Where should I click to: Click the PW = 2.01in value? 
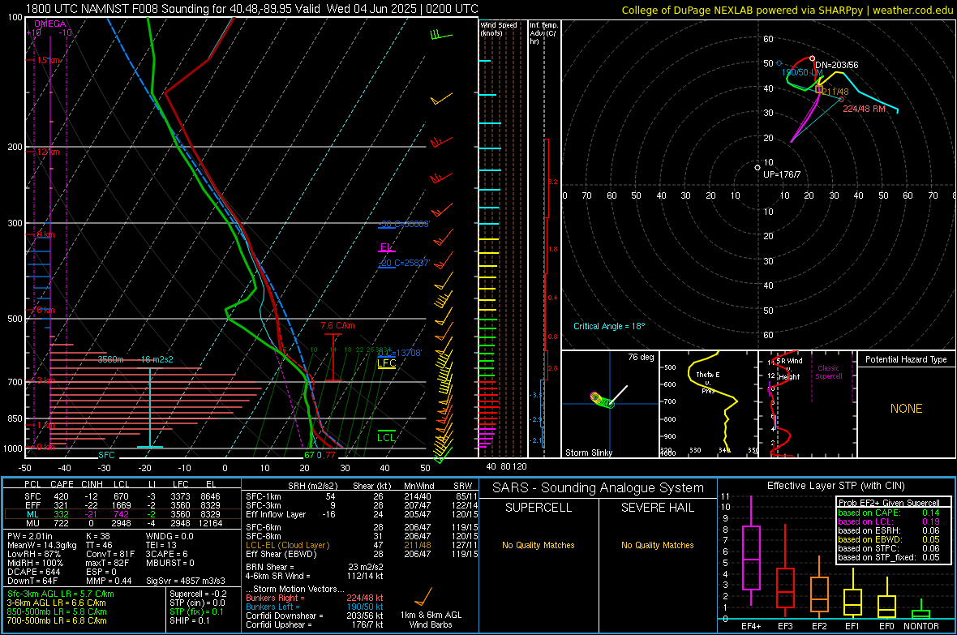tap(30, 536)
